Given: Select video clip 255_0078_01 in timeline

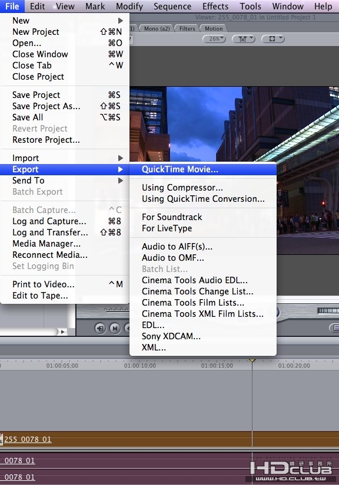Looking at the screenshot, I should (169, 439).
